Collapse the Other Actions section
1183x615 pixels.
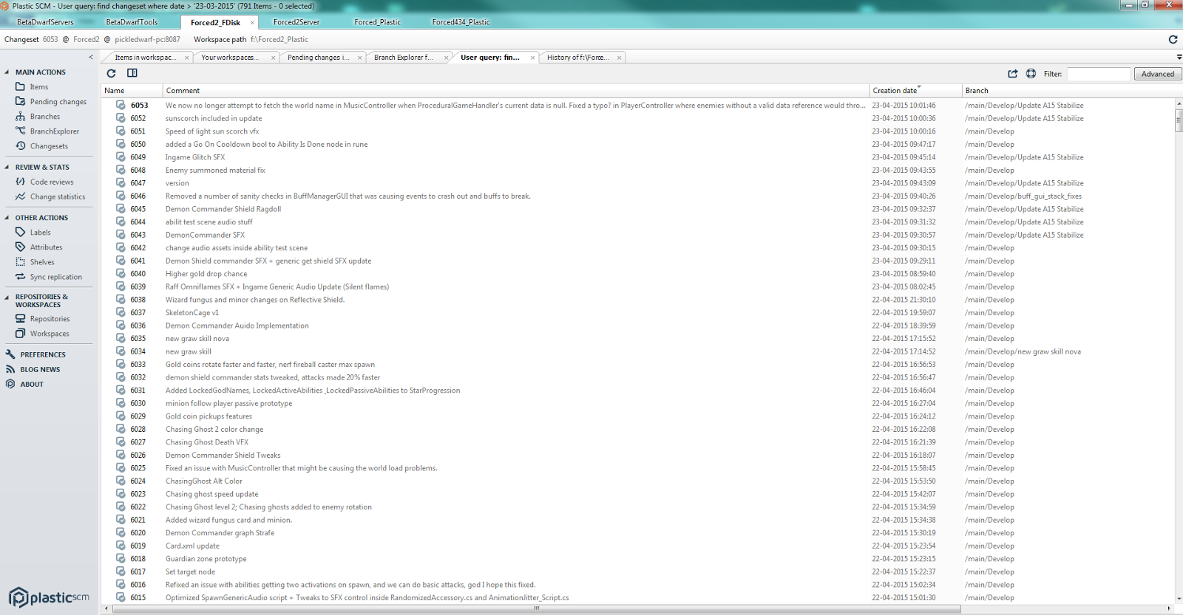coord(7,218)
